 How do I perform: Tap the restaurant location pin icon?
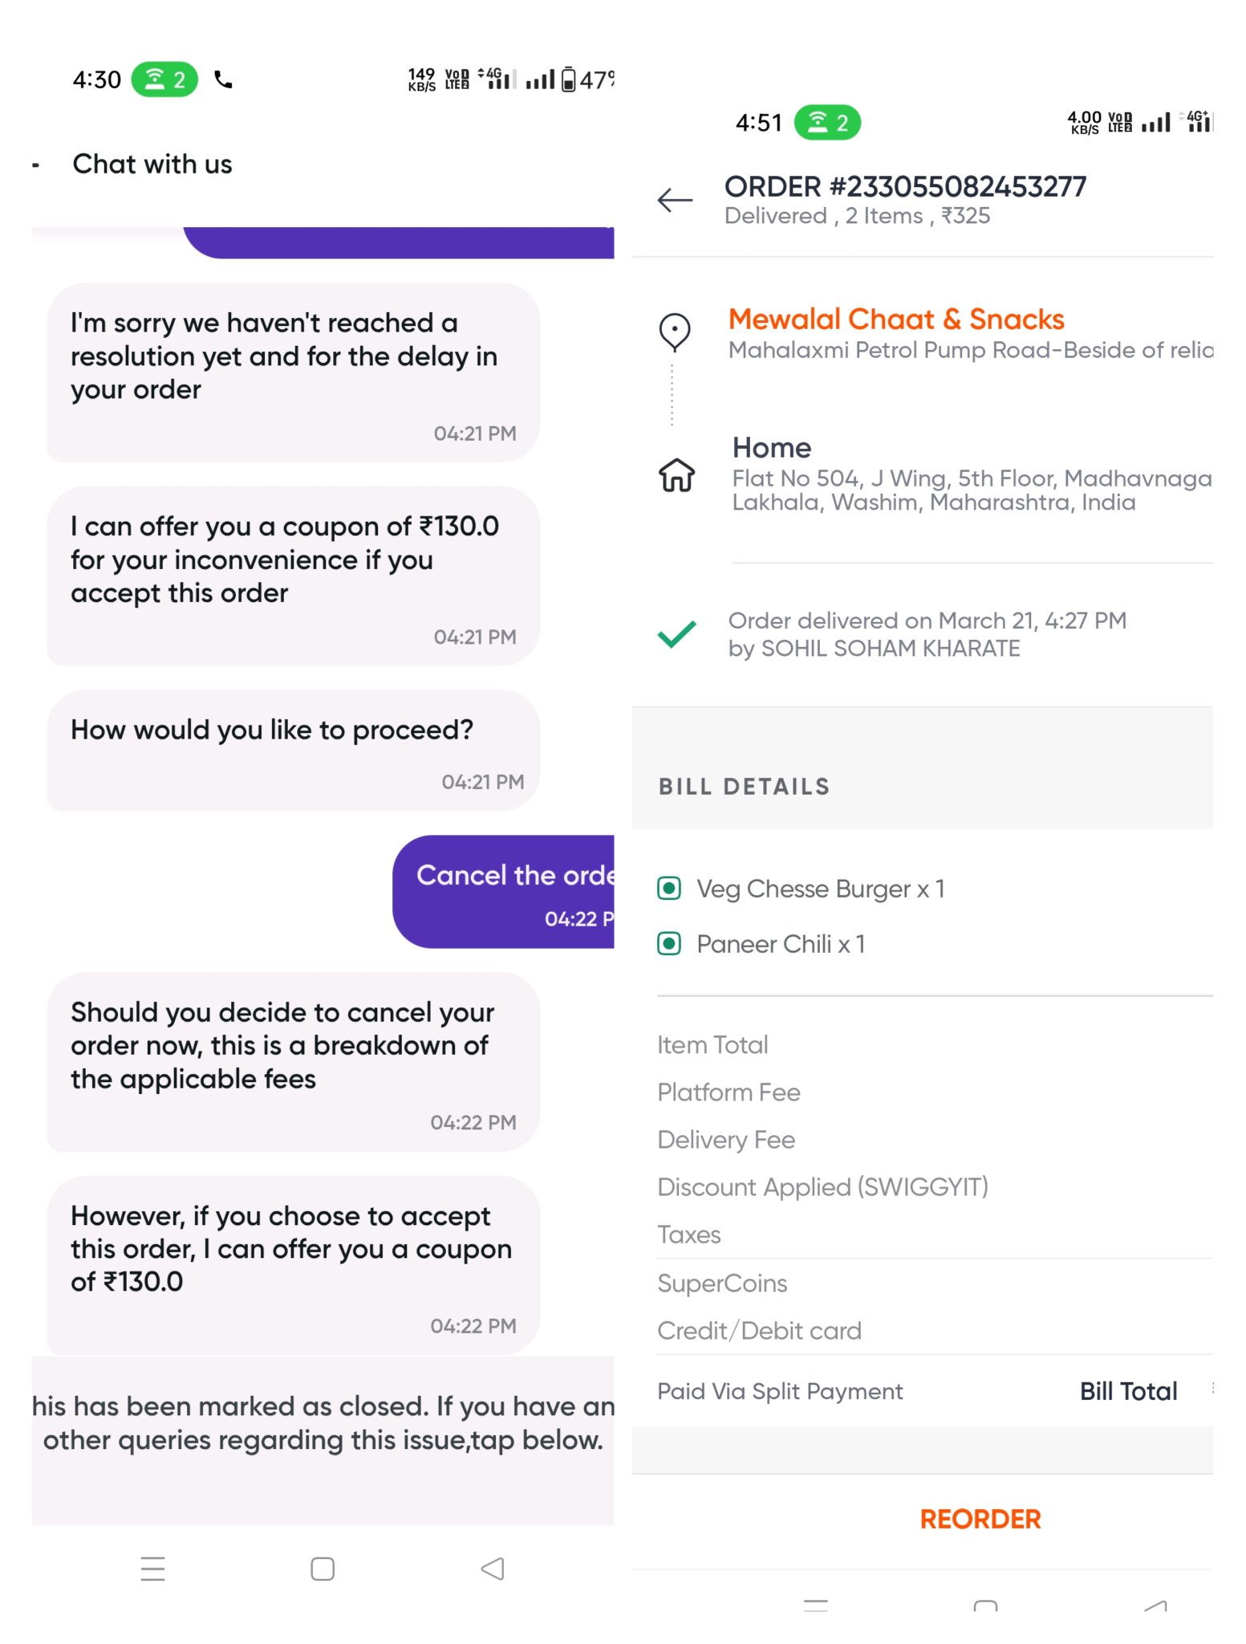pos(674,331)
